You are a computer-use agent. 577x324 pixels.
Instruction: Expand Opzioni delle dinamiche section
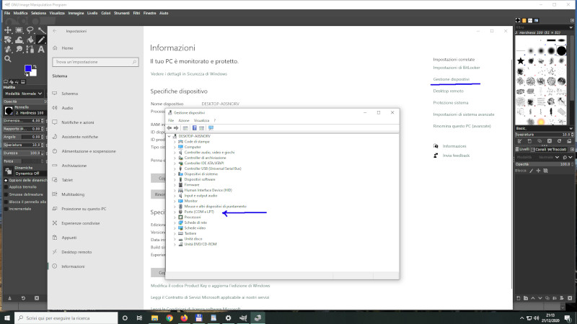[6, 180]
